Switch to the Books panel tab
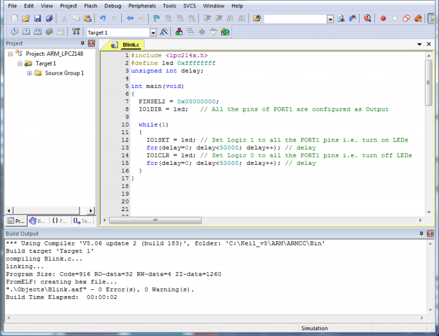 pos(37,221)
